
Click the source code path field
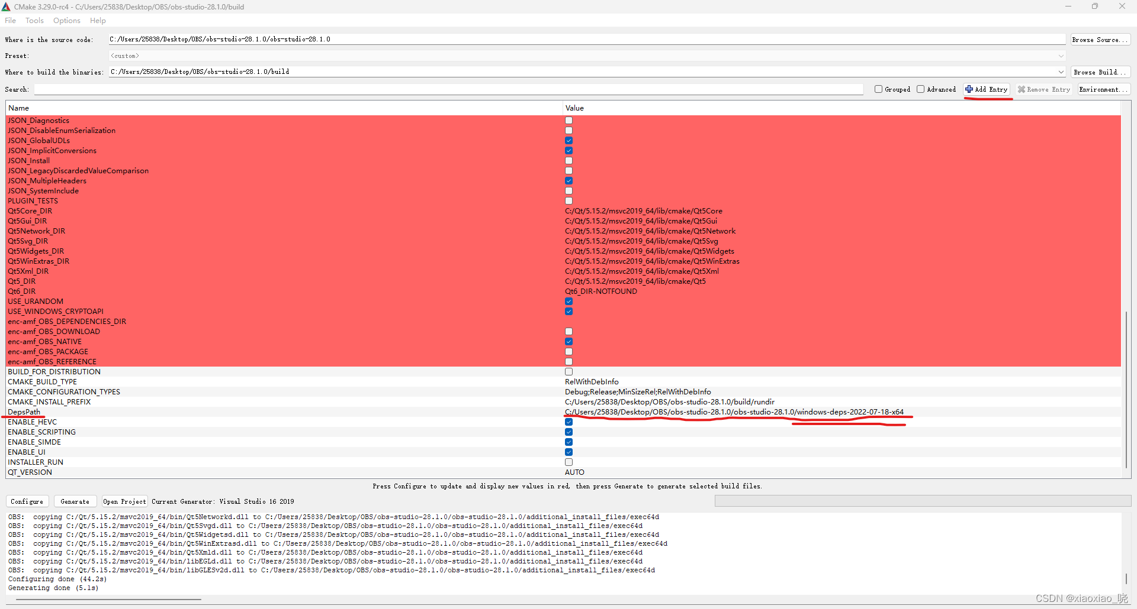(x=586, y=40)
